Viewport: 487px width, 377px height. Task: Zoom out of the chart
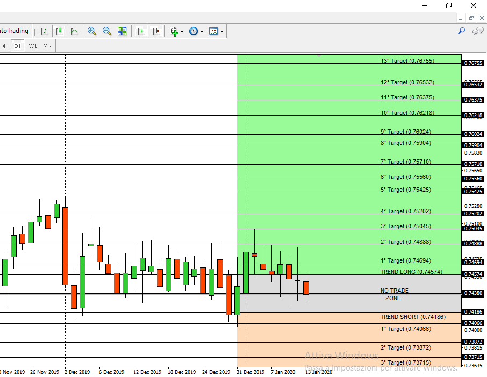click(x=107, y=31)
